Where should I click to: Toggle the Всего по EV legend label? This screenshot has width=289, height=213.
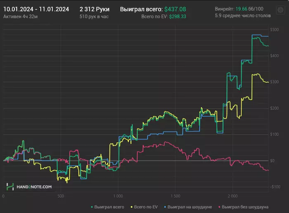(146, 207)
